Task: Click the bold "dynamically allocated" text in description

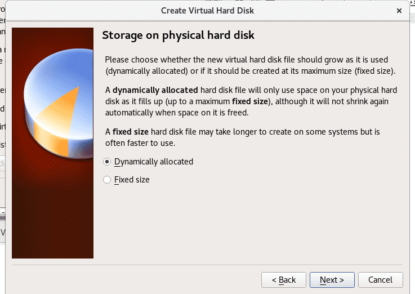Action: tap(155, 90)
